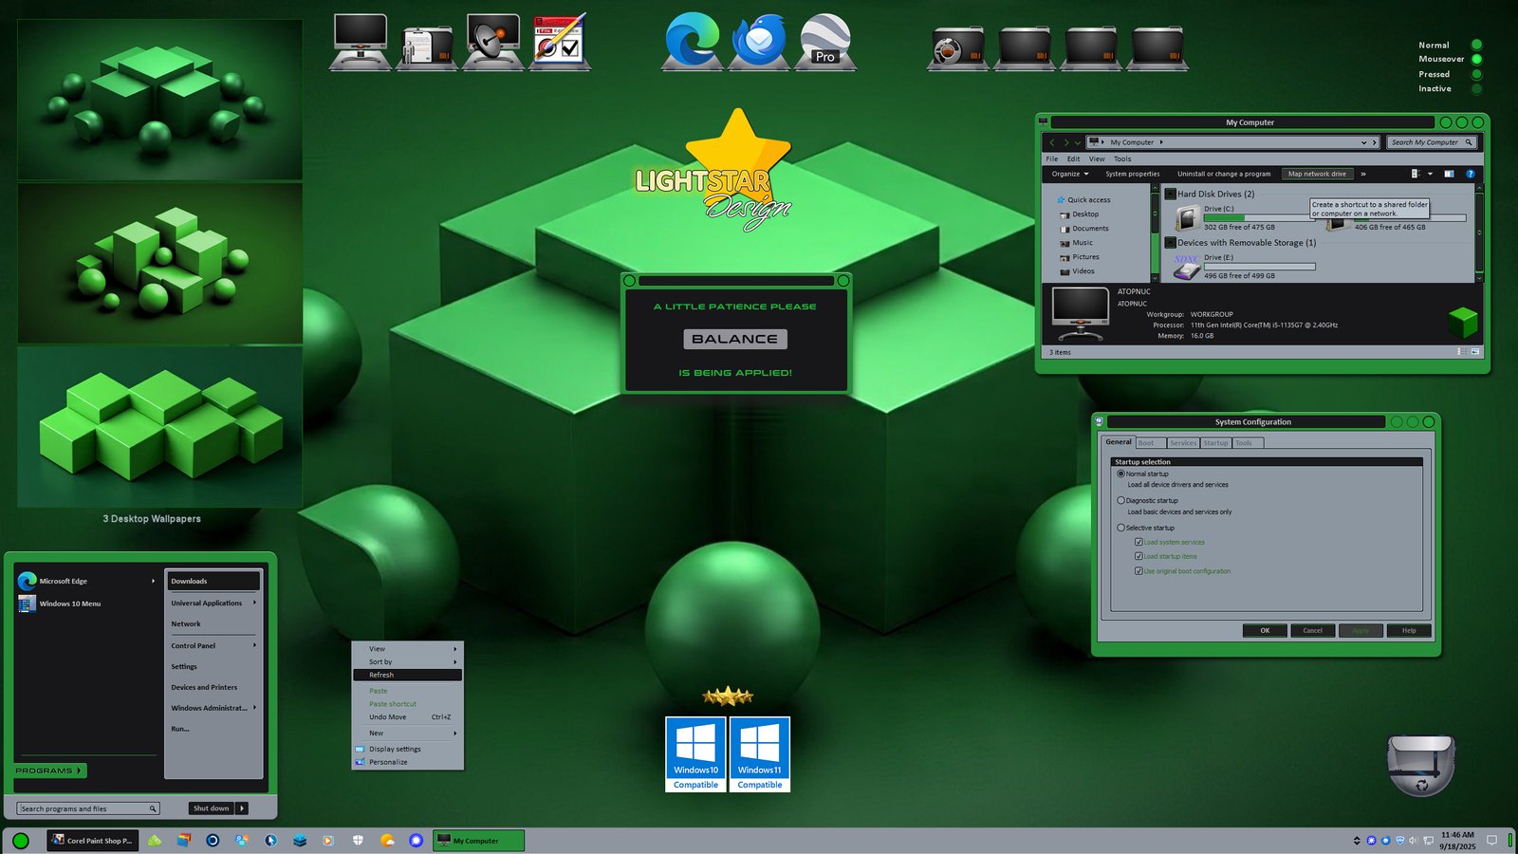Open Google Earth Pro dock icon

click(824, 43)
